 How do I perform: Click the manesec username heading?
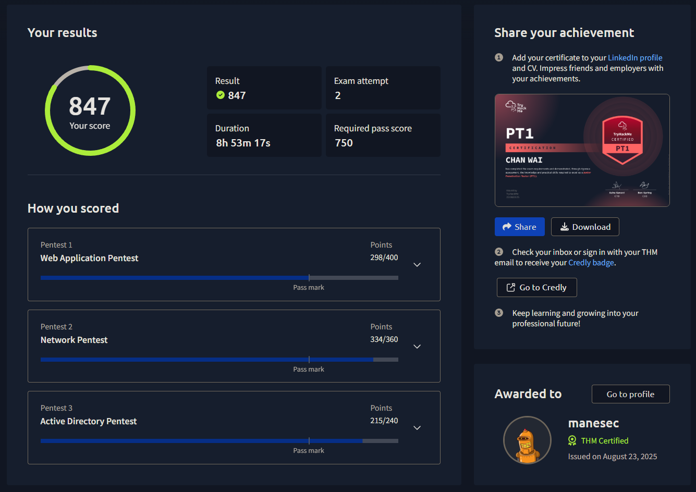[x=593, y=423]
